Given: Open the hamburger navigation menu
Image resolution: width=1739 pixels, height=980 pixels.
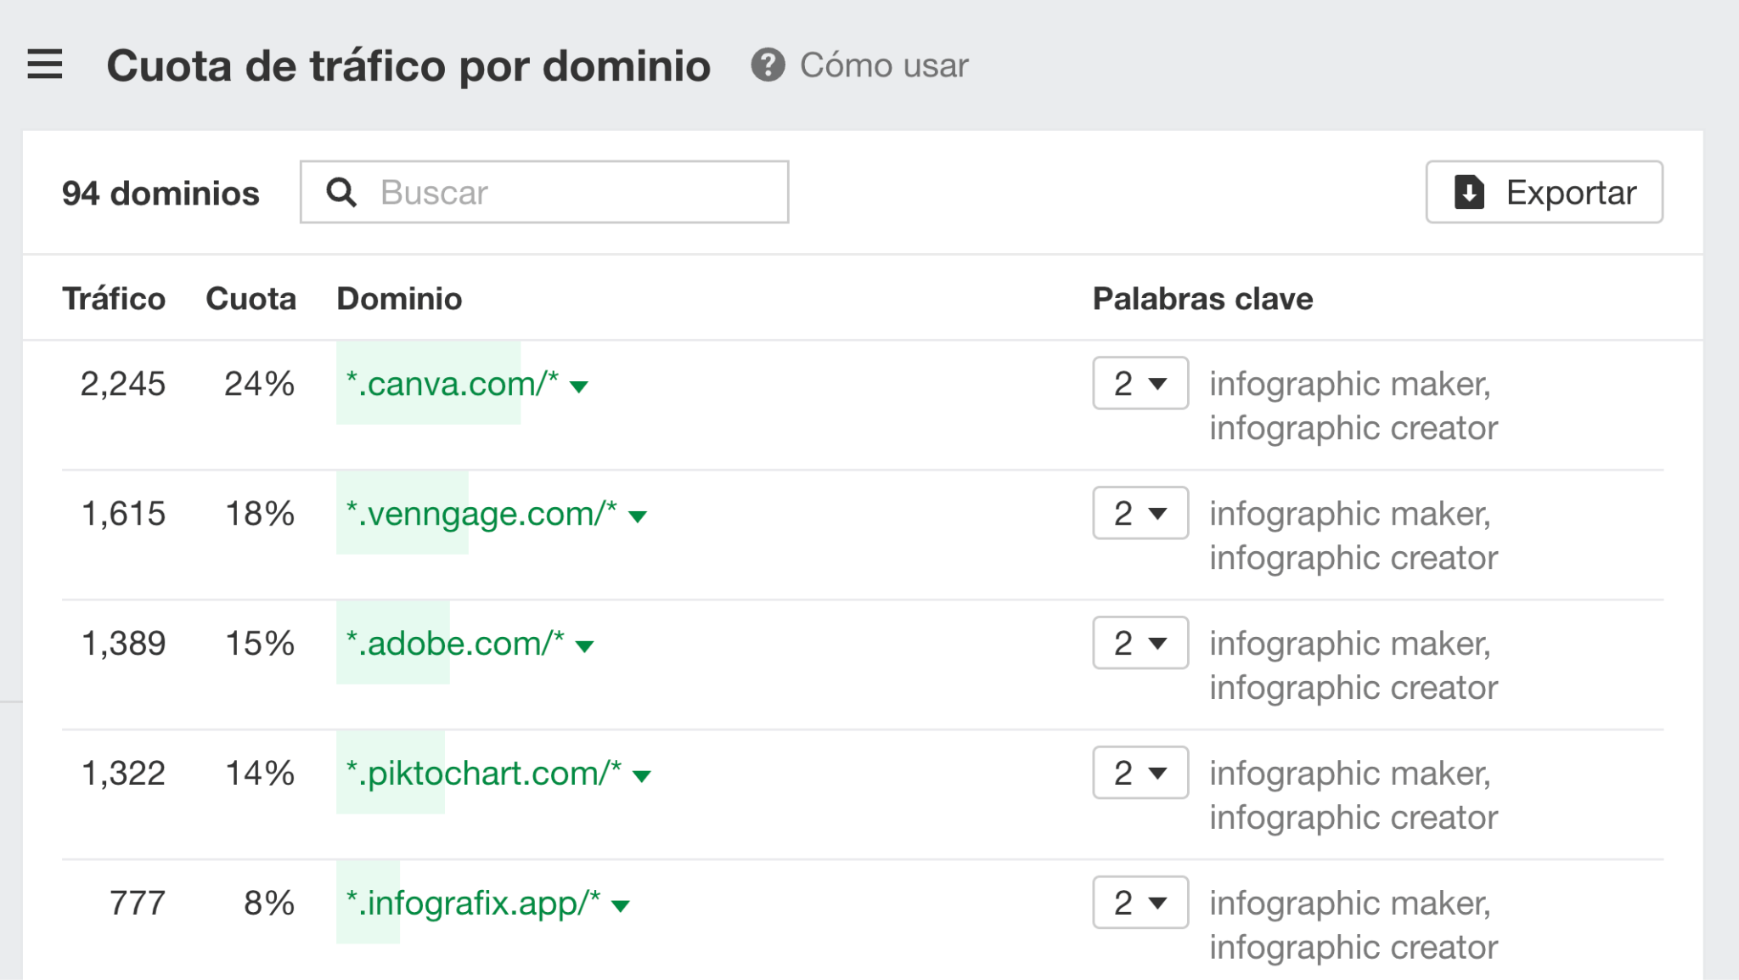Looking at the screenshot, I should coord(45,64).
